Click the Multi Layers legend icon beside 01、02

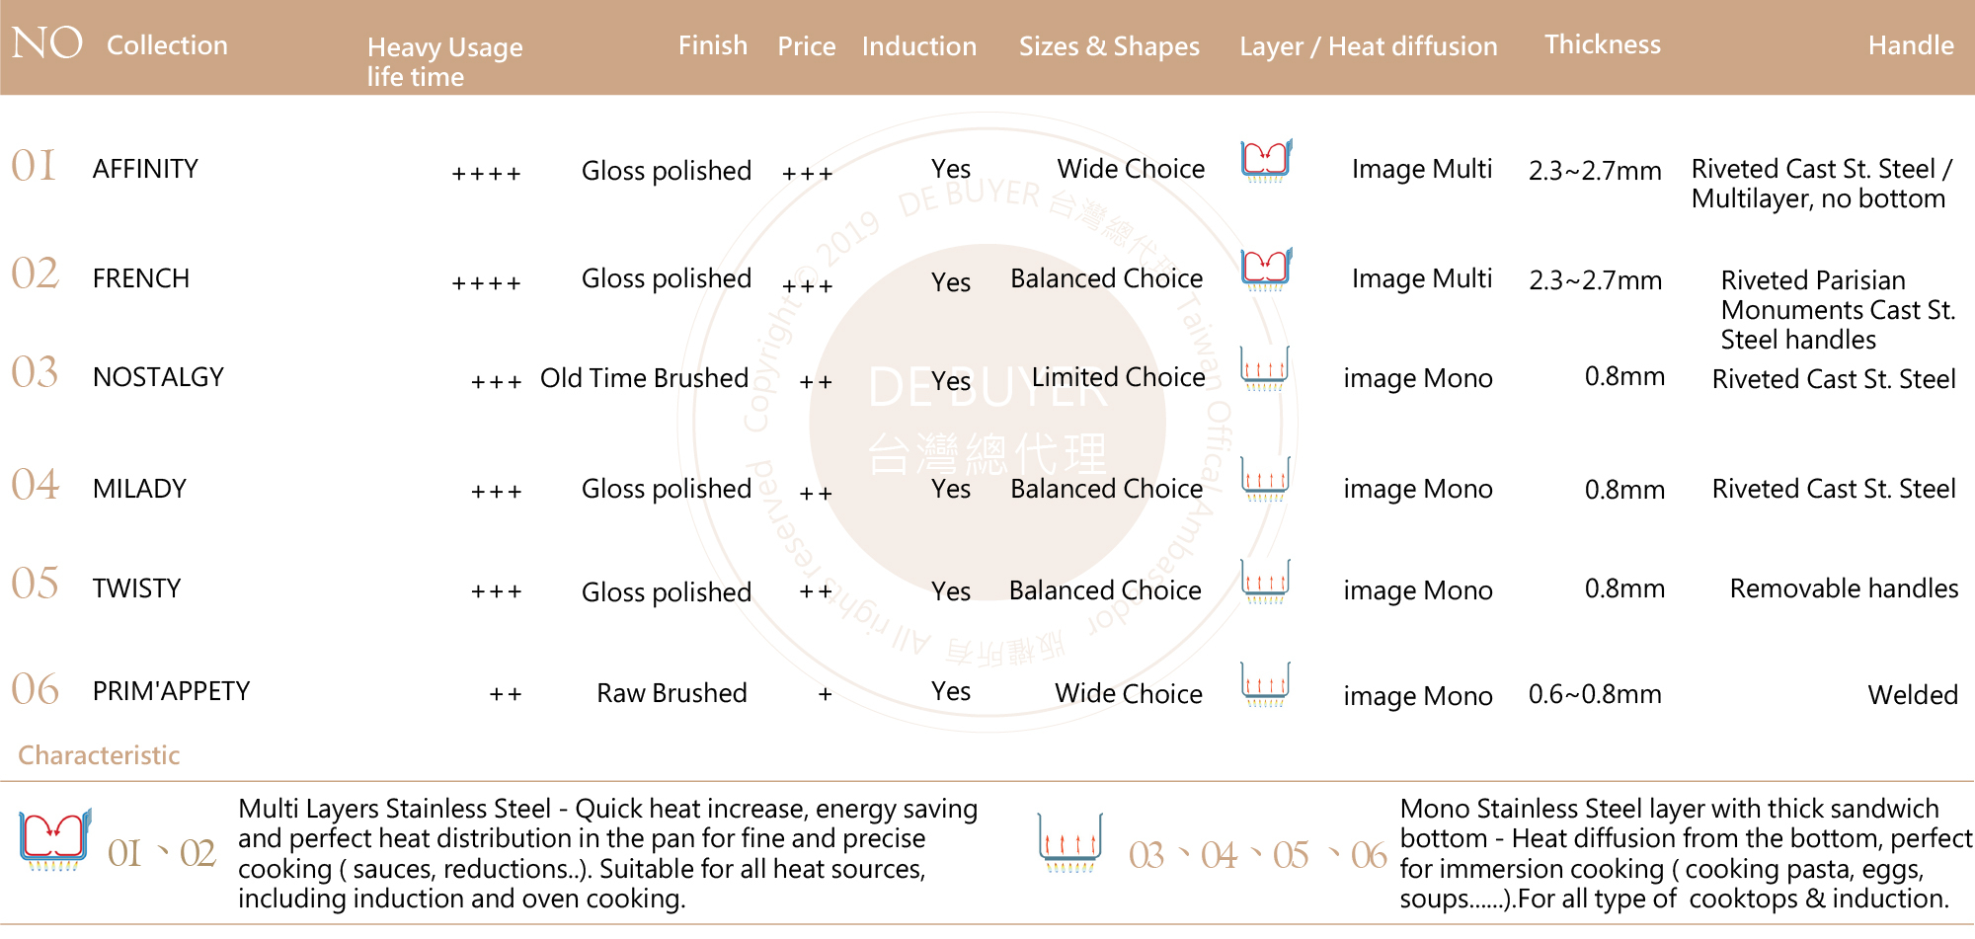[x=55, y=839]
